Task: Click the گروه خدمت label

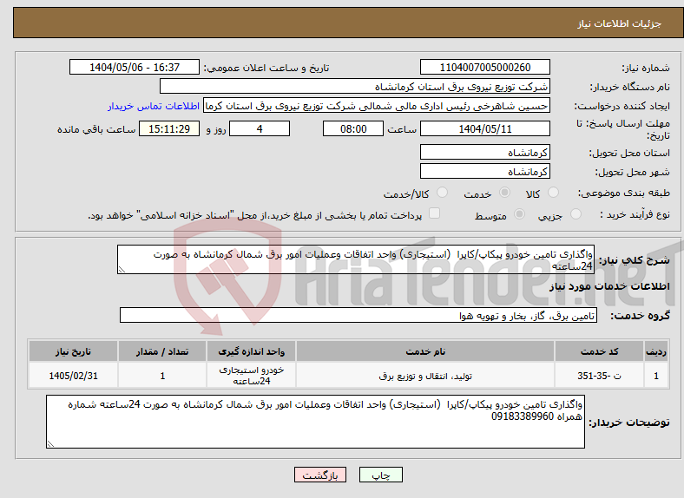Action: coord(640,316)
